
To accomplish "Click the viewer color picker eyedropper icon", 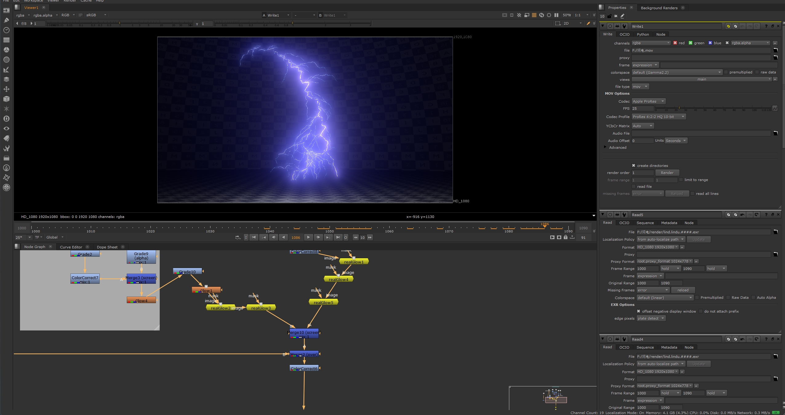I will click(588, 23).
